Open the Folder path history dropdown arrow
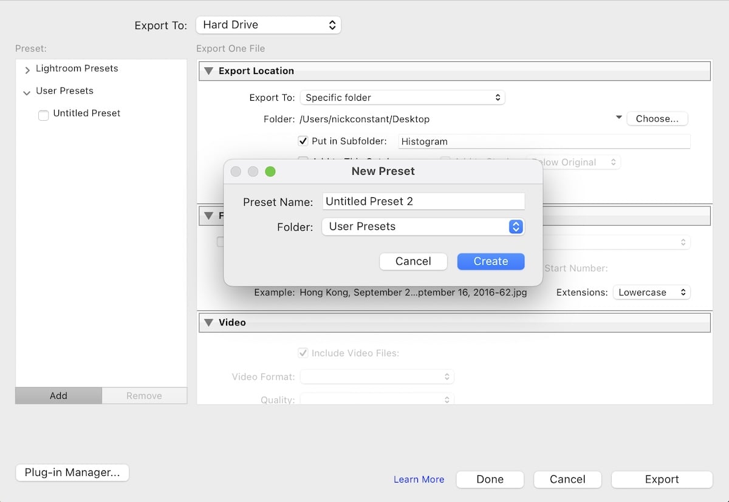This screenshot has width=729, height=502. click(x=618, y=117)
